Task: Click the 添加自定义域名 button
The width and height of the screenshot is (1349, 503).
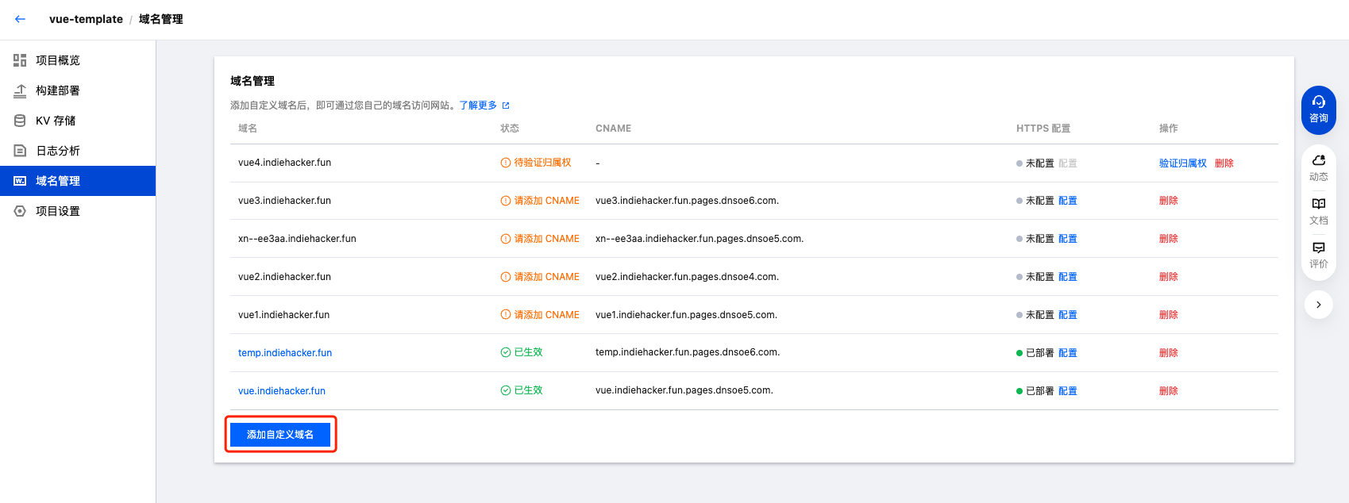Action: click(x=280, y=435)
